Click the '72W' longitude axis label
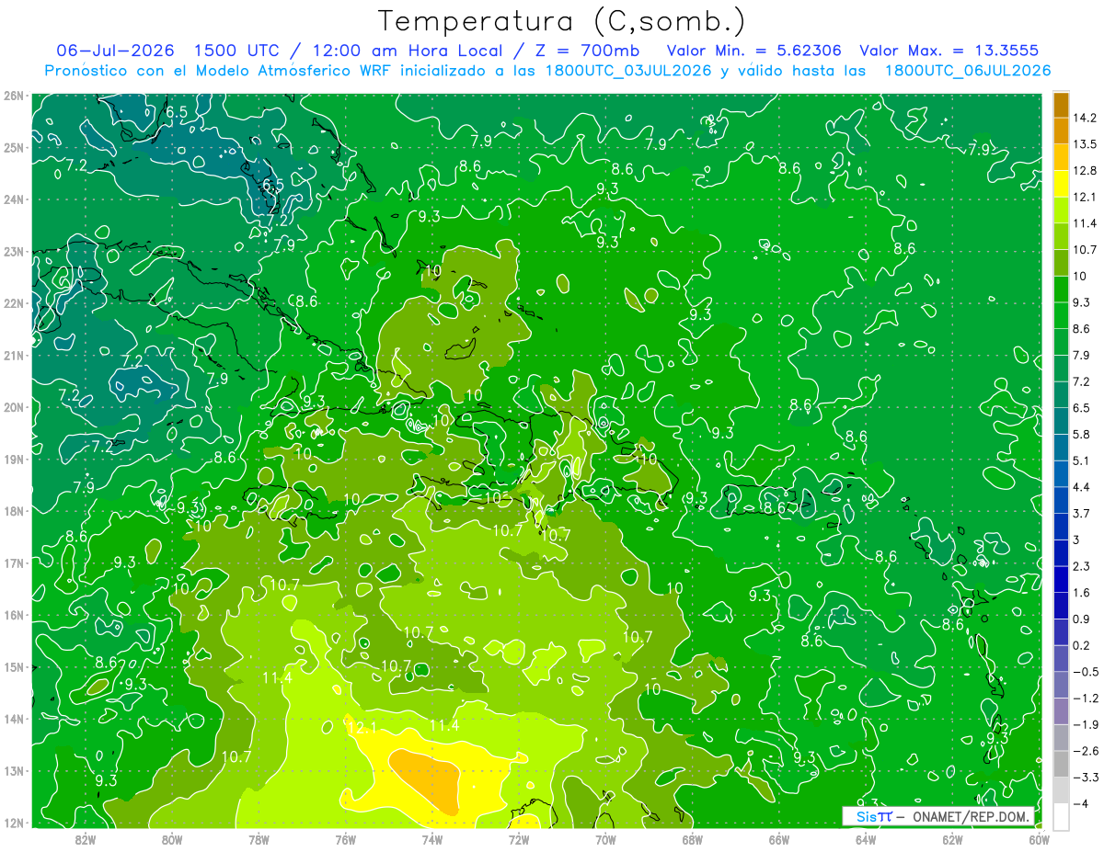 tap(519, 839)
